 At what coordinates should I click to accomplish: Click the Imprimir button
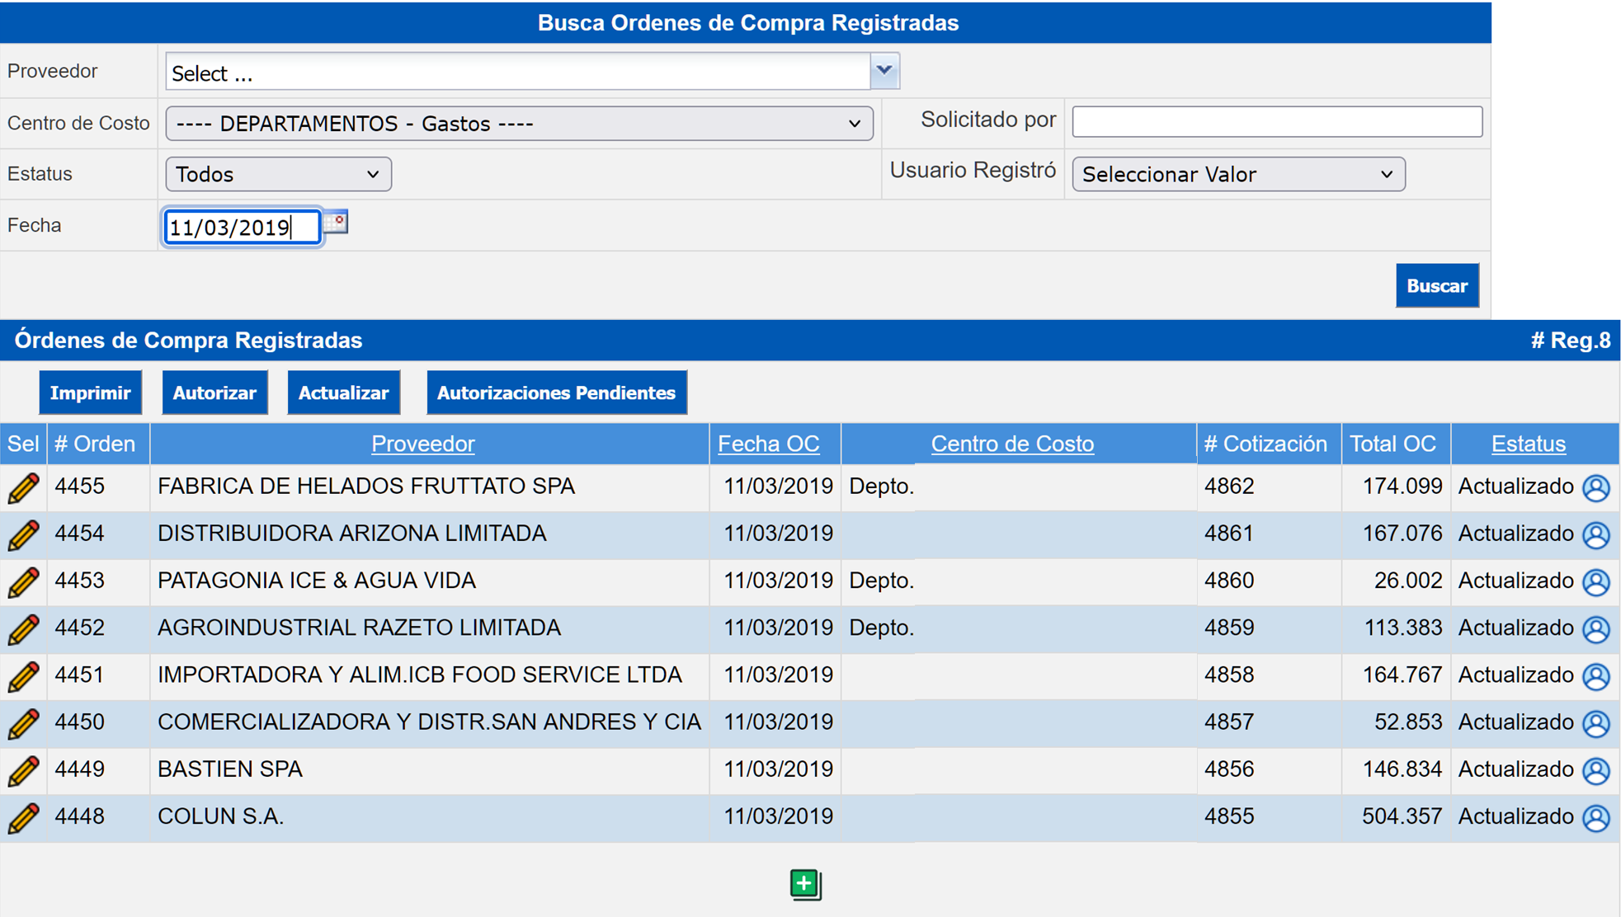90,393
